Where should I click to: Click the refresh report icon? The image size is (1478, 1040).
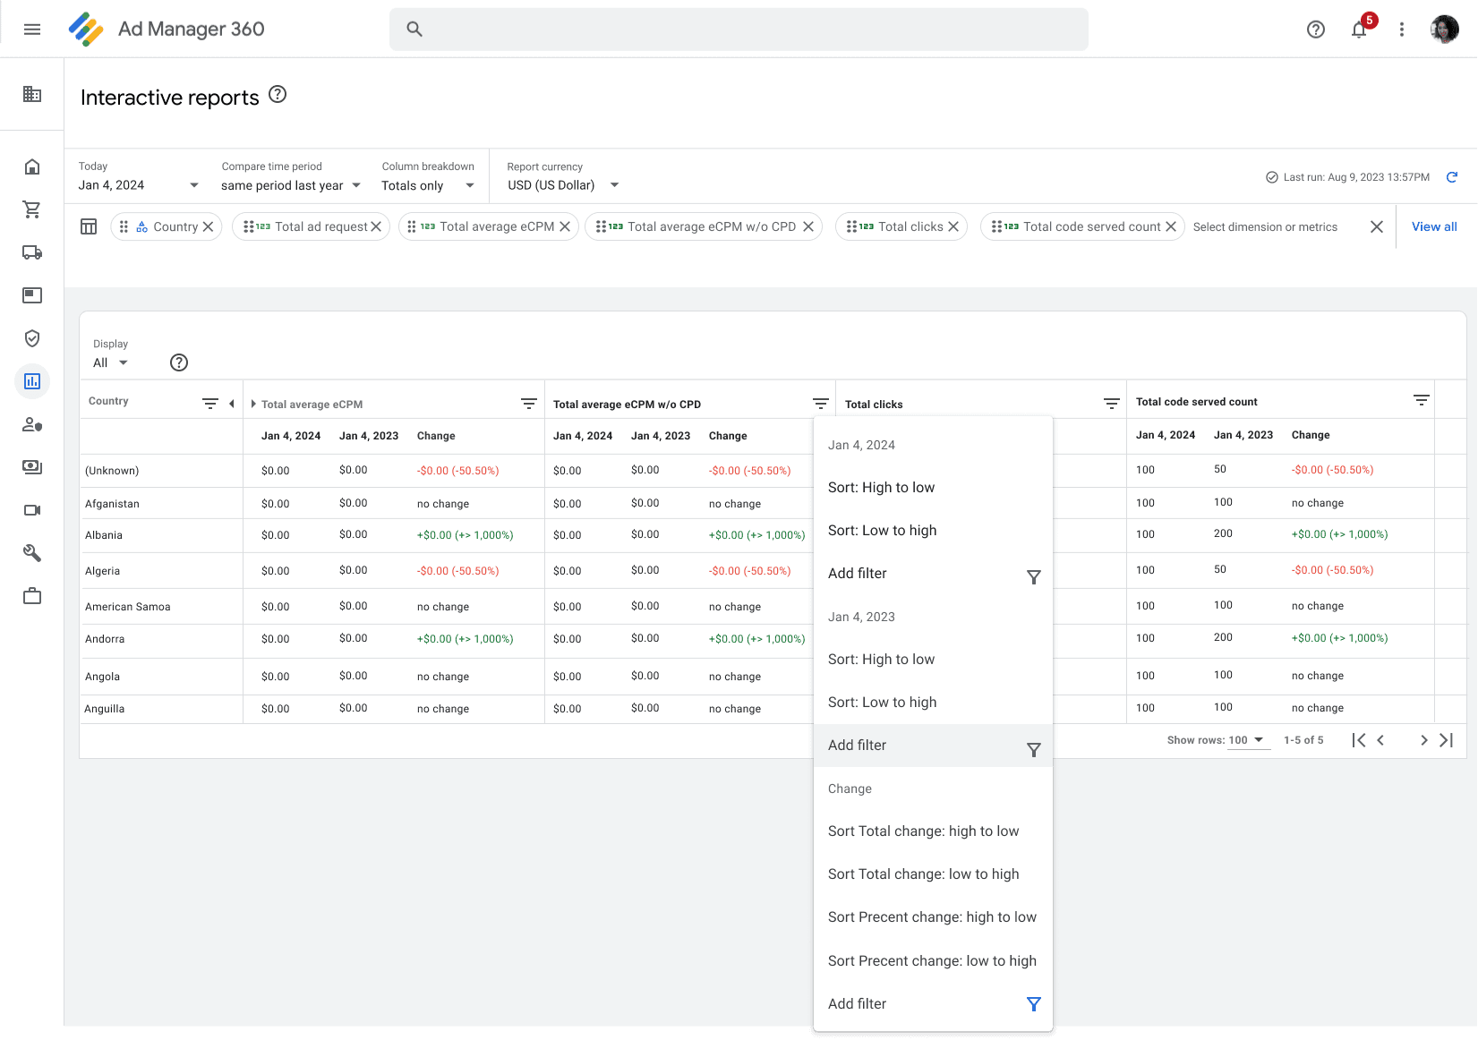pos(1452,177)
